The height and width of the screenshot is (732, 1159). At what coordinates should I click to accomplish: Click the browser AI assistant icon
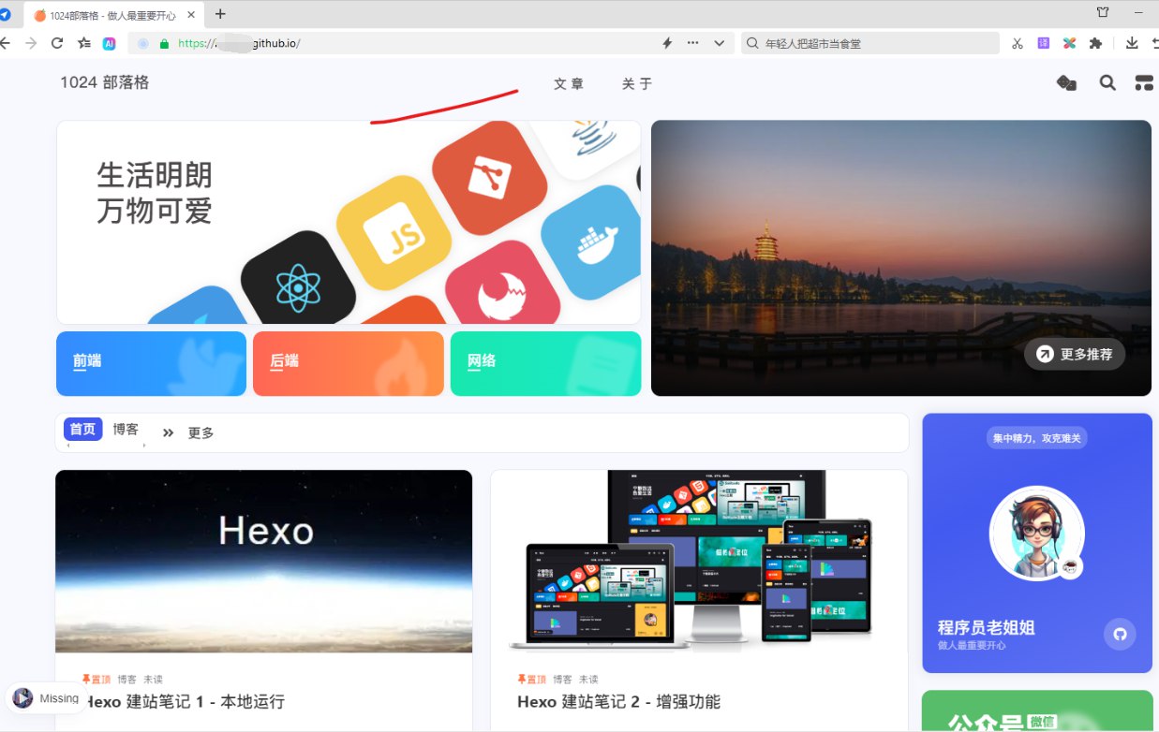click(x=109, y=43)
